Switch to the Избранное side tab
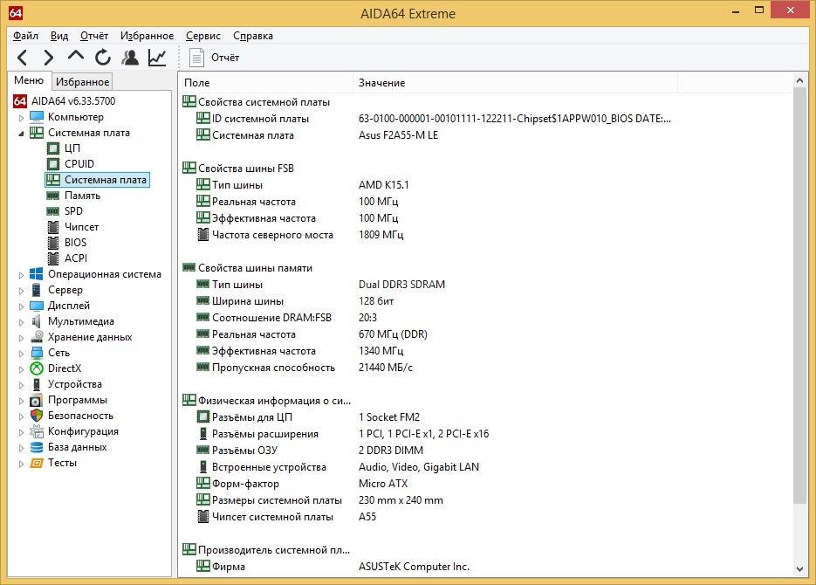816x585 pixels. pos(82,82)
